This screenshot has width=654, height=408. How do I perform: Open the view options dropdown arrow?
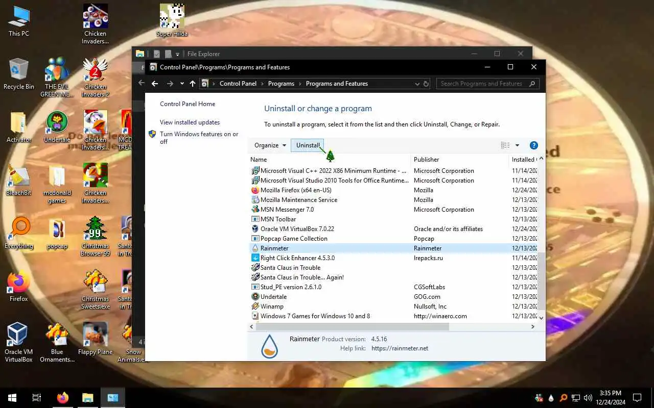coord(517,145)
